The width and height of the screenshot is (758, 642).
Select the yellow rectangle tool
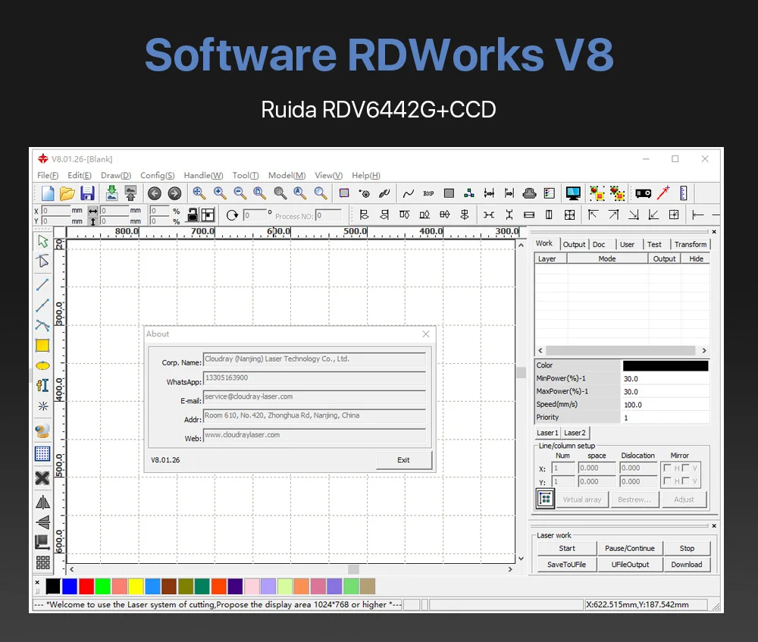click(x=42, y=346)
